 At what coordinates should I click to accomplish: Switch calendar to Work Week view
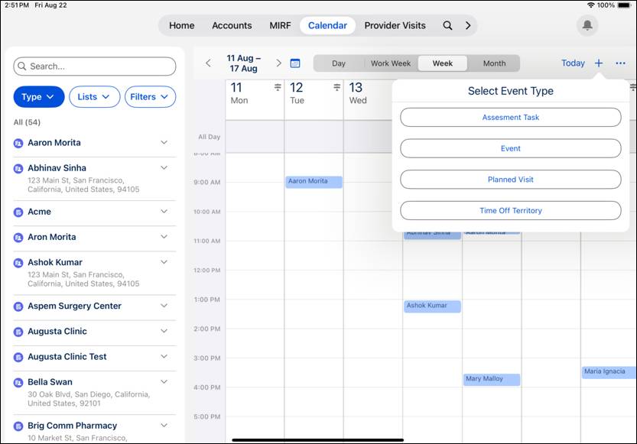tap(391, 63)
